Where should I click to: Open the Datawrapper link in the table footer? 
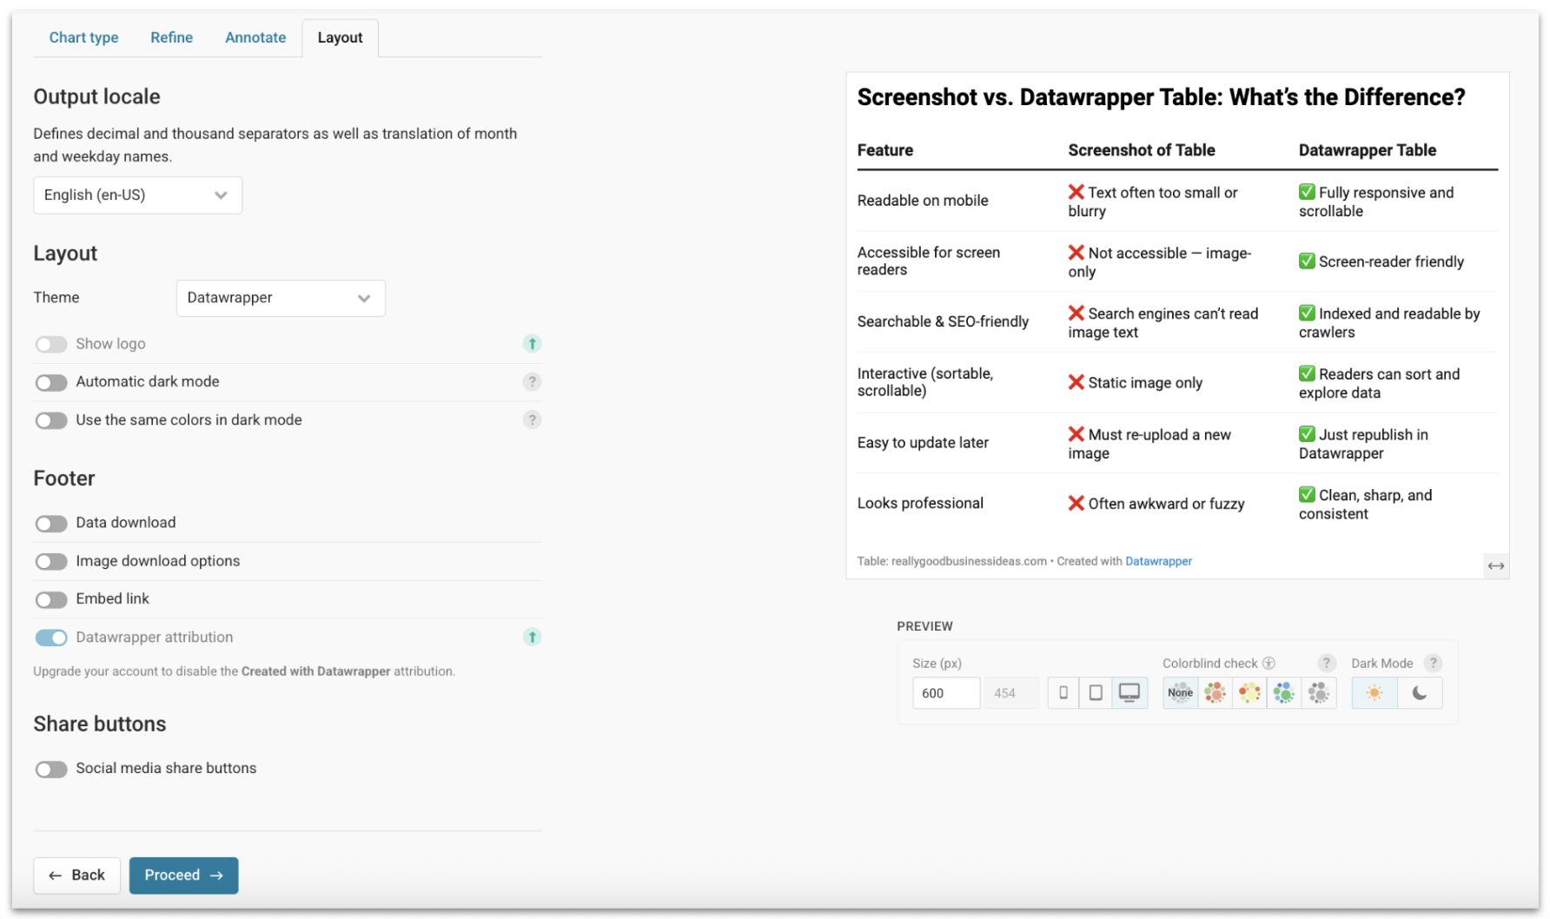(x=1158, y=561)
